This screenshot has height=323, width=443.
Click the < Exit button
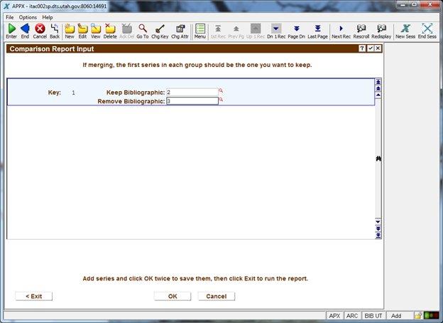tap(33, 296)
